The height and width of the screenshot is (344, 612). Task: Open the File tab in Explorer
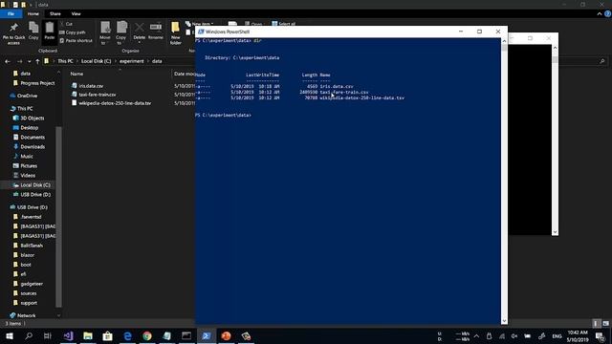point(11,13)
